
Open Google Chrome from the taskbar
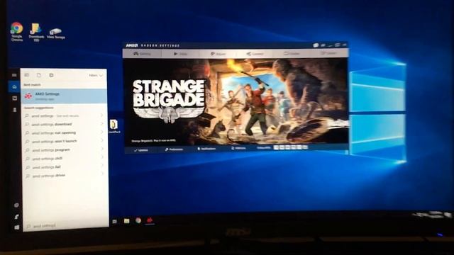(x=138, y=220)
